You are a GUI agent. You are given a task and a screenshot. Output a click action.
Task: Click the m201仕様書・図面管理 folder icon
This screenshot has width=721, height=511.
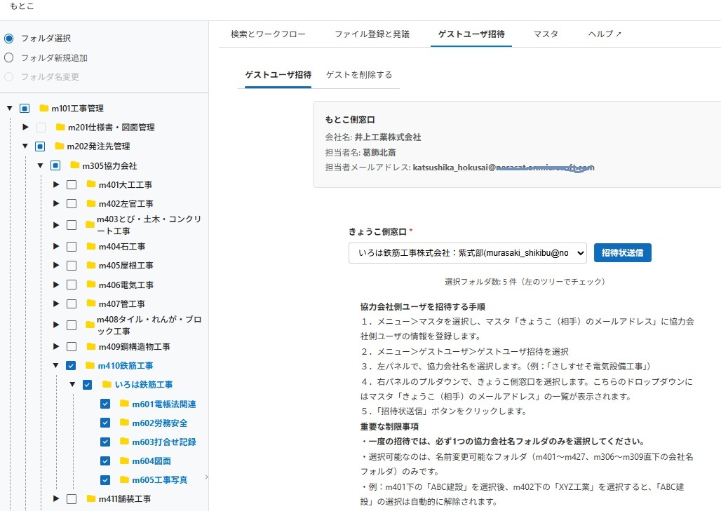tap(60, 128)
